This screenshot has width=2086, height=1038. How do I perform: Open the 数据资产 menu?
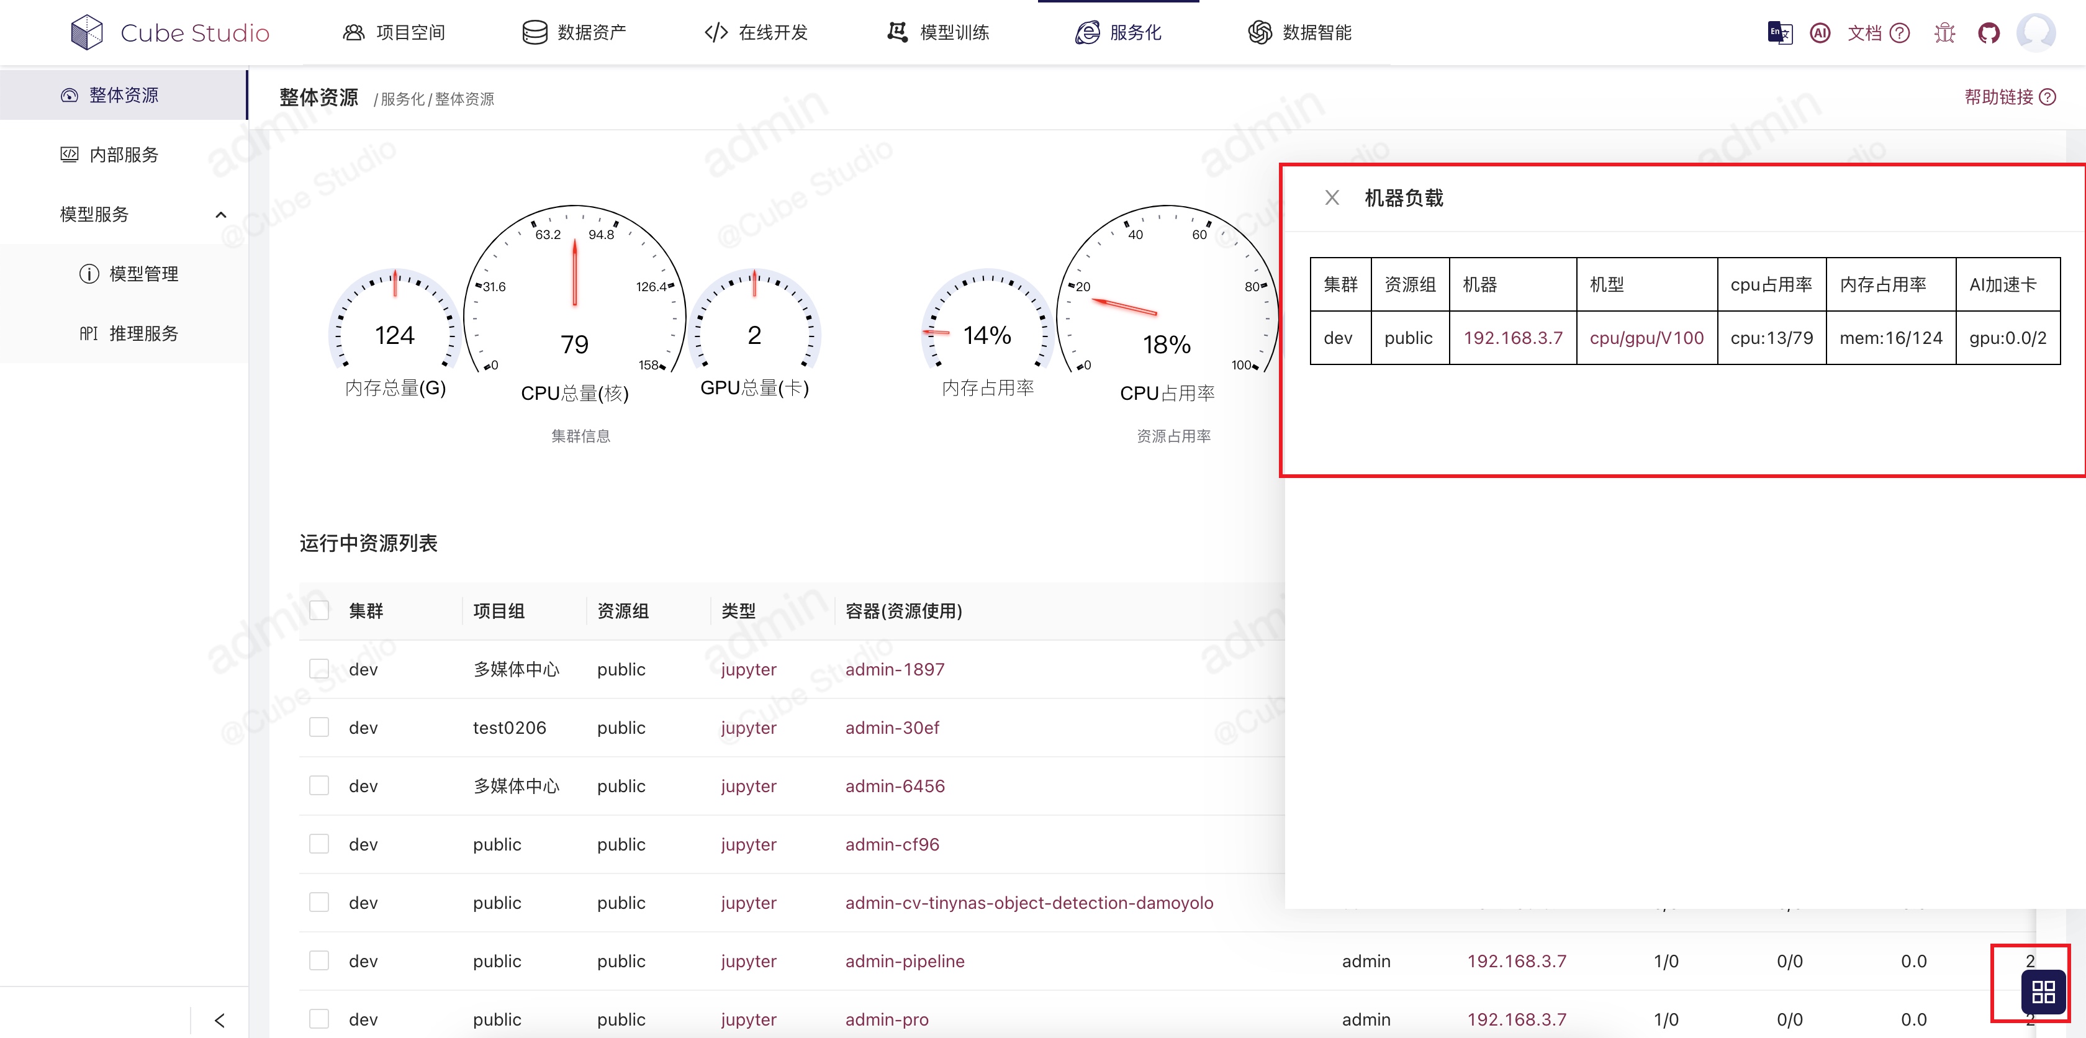tap(573, 32)
